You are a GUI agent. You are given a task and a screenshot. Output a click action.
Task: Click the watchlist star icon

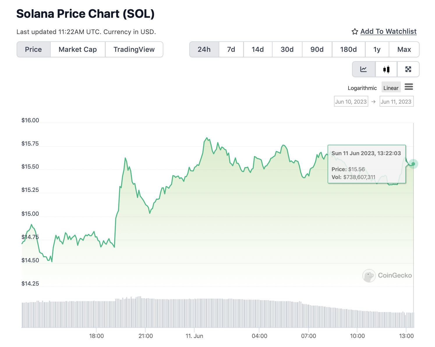click(355, 31)
